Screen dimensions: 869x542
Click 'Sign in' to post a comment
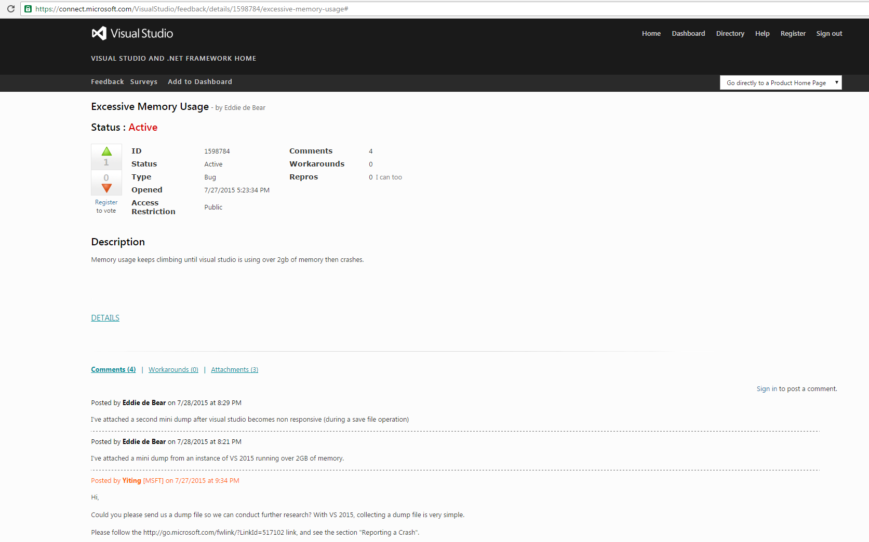(767, 388)
